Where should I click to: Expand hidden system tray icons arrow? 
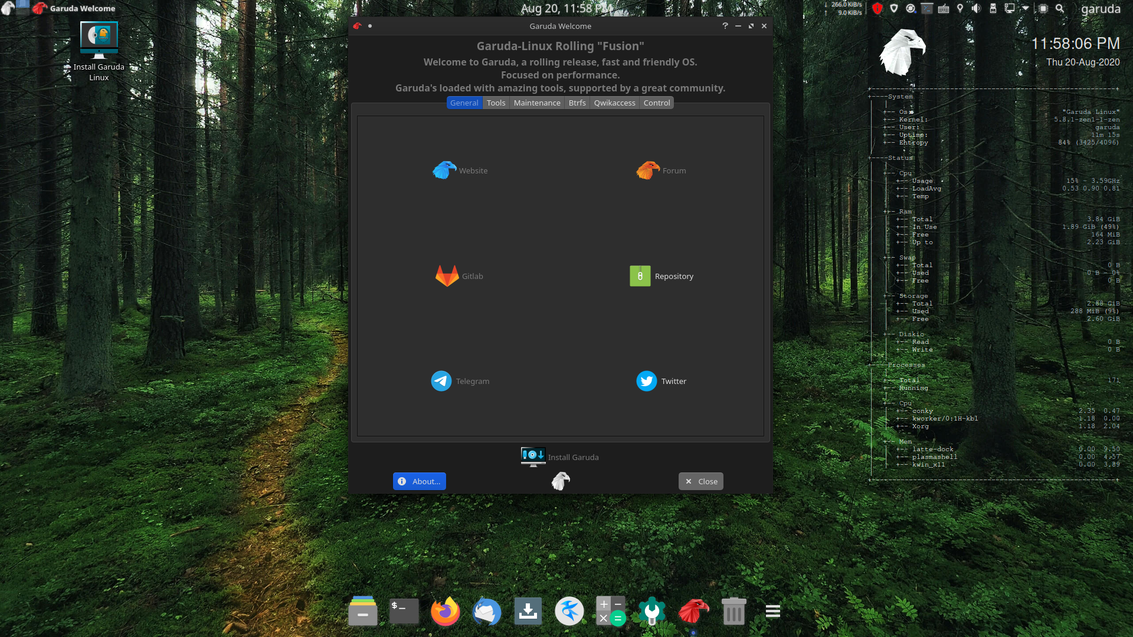tap(1026, 8)
